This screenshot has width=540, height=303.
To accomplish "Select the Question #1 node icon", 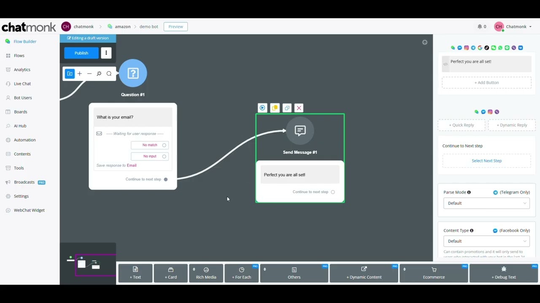I will [x=133, y=73].
